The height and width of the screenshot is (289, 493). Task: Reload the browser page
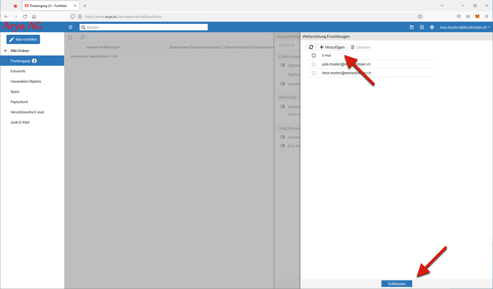[25, 16]
